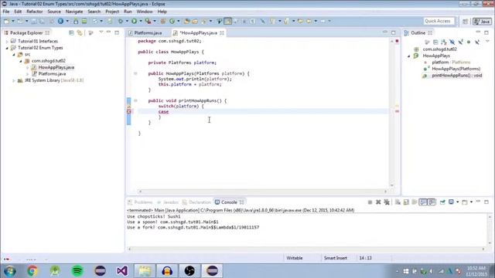This screenshot has height=278, width=495.
Task: Open Package Explorer view menu arrow
Action: click(x=101, y=32)
